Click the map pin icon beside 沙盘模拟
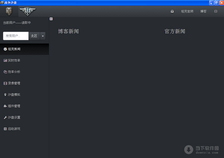Image resolution: width=224 pixels, height=158 pixels. click(x=5, y=95)
